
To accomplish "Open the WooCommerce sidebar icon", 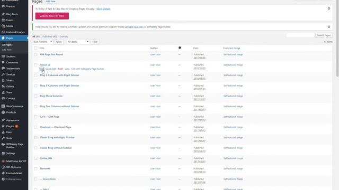I will [3, 106].
